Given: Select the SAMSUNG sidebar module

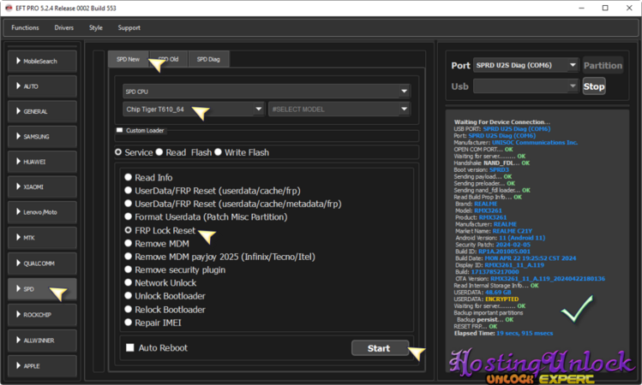Looking at the screenshot, I should pos(41,137).
